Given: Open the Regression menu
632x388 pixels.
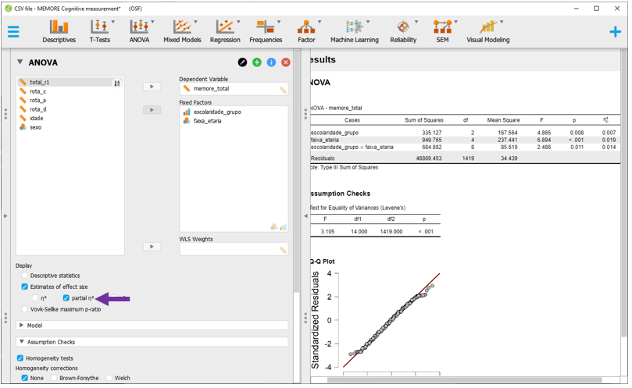Looking at the screenshot, I should pos(225,30).
